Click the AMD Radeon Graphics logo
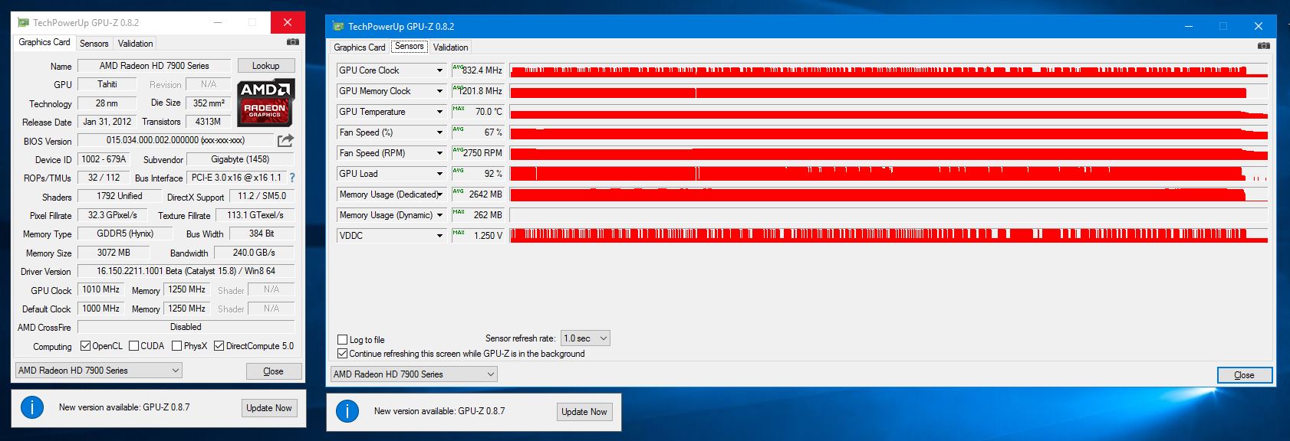 [x=265, y=102]
